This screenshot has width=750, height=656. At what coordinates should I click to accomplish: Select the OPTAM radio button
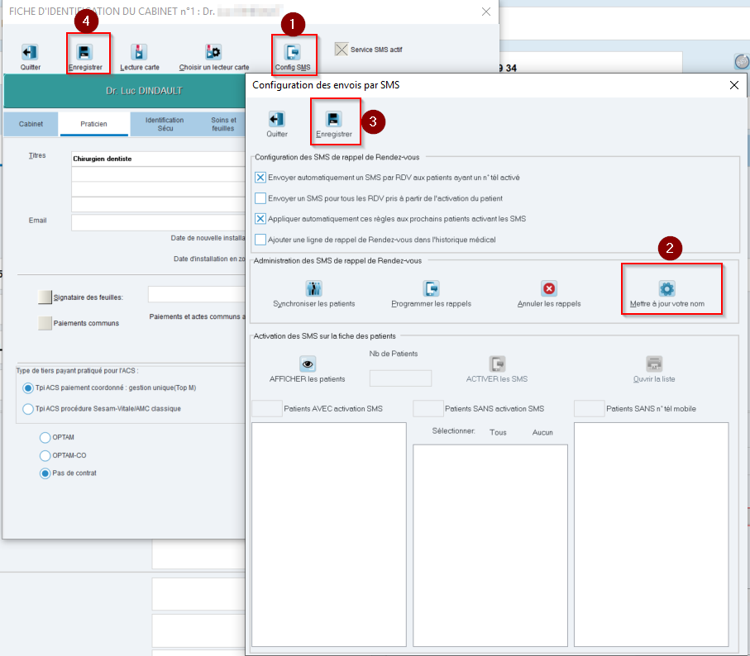tap(45, 437)
